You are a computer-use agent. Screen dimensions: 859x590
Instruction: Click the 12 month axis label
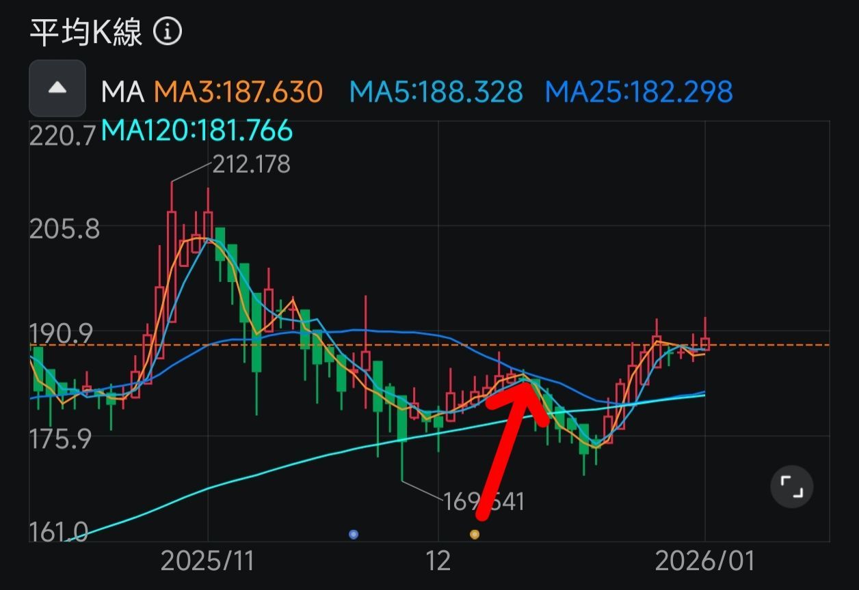click(x=438, y=561)
